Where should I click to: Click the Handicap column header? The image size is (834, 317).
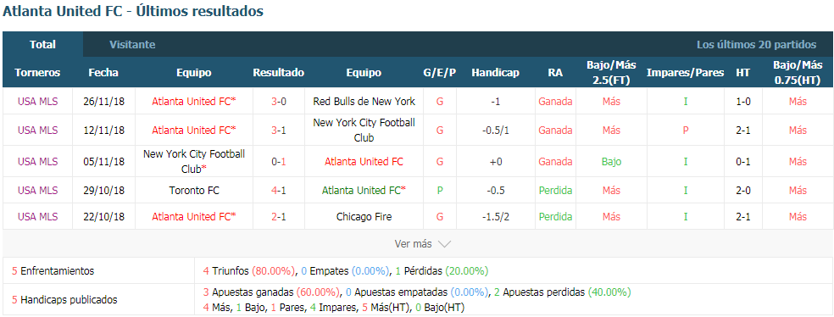click(x=495, y=73)
